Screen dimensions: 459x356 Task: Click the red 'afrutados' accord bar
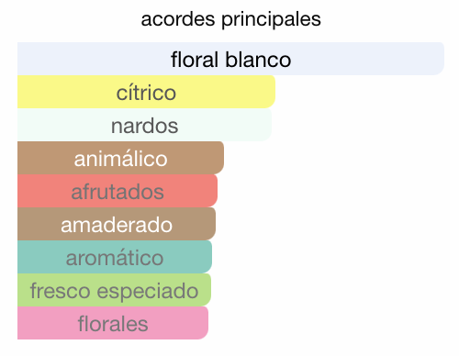(x=118, y=191)
